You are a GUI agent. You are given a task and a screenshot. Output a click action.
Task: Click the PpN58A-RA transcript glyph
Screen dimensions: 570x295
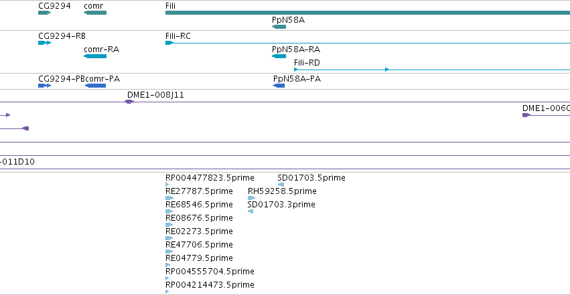(x=279, y=56)
